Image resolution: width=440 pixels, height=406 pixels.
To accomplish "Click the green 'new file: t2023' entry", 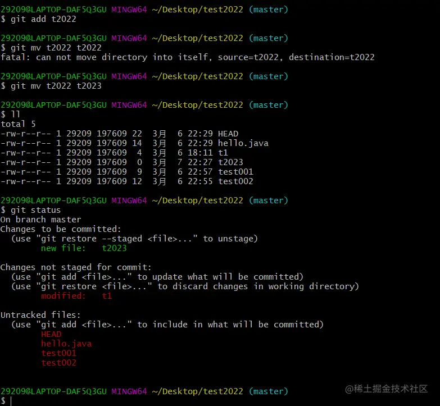I will pos(84,248).
